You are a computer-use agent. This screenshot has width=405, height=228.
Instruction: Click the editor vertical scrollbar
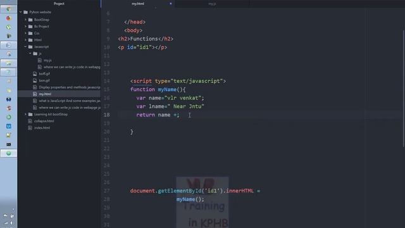coord(404,88)
